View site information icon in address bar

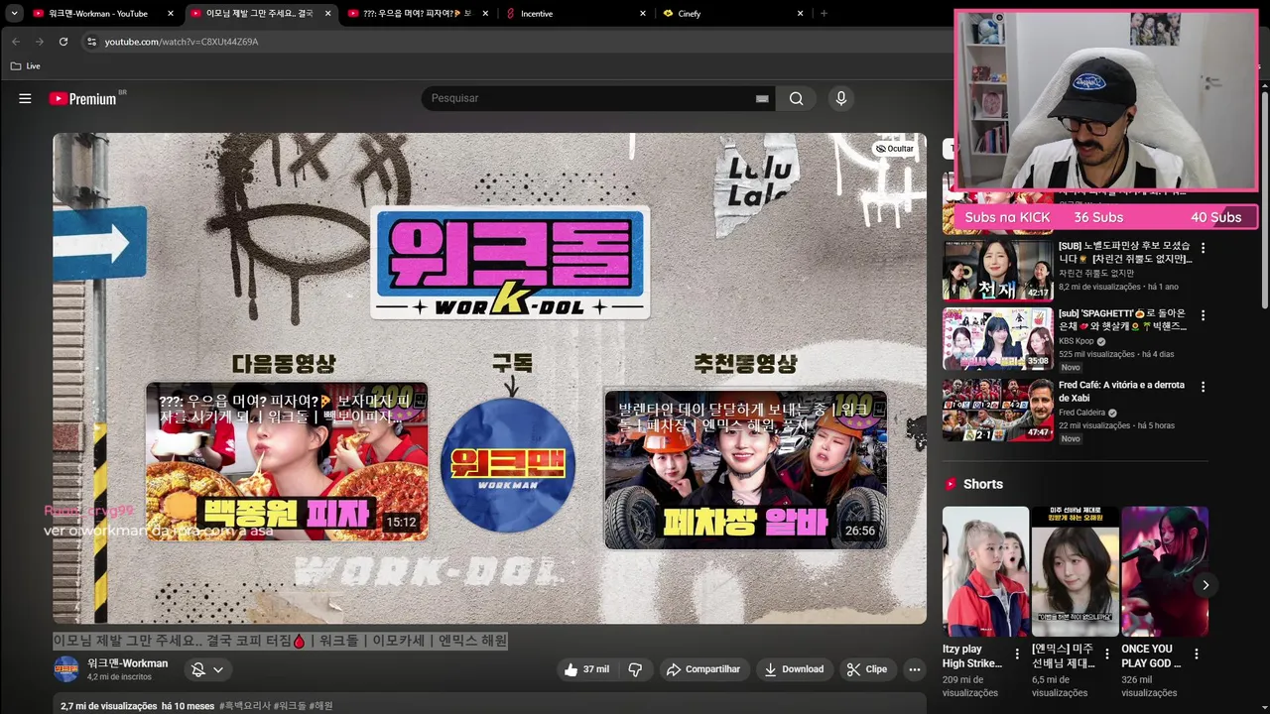[x=91, y=42]
